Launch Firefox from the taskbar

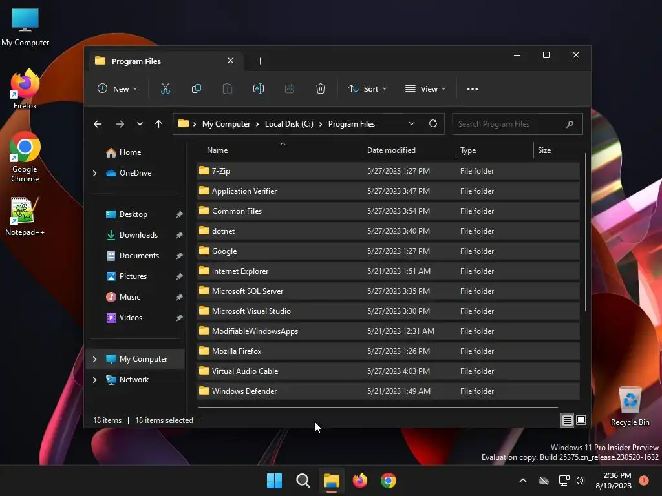click(359, 480)
